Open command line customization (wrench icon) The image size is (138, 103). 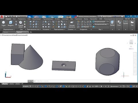[x=32, y=81]
